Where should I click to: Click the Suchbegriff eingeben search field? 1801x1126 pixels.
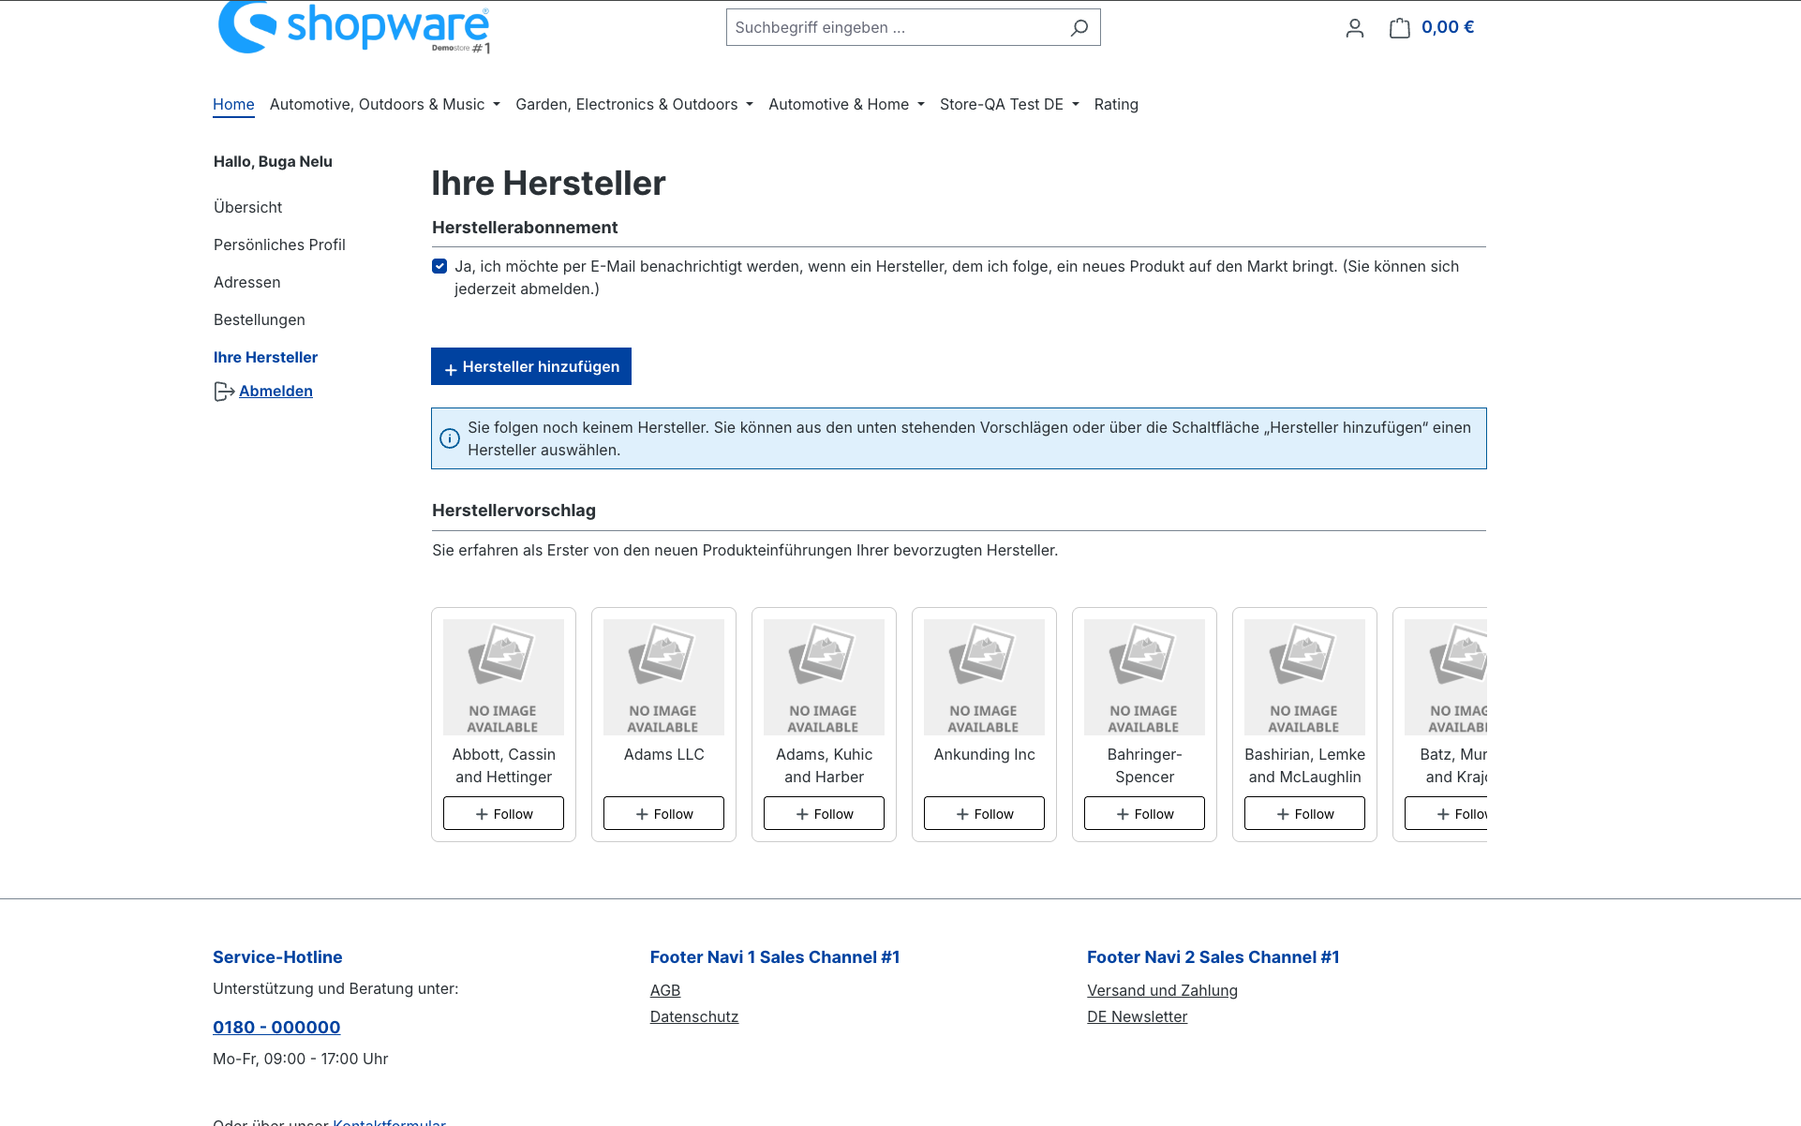890,27
